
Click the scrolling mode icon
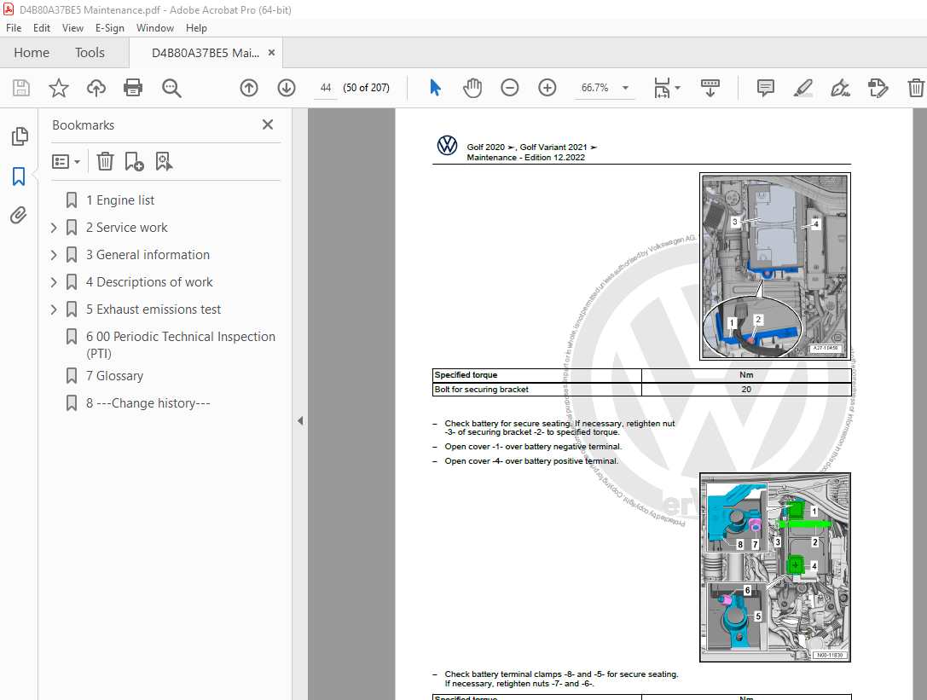tap(710, 88)
